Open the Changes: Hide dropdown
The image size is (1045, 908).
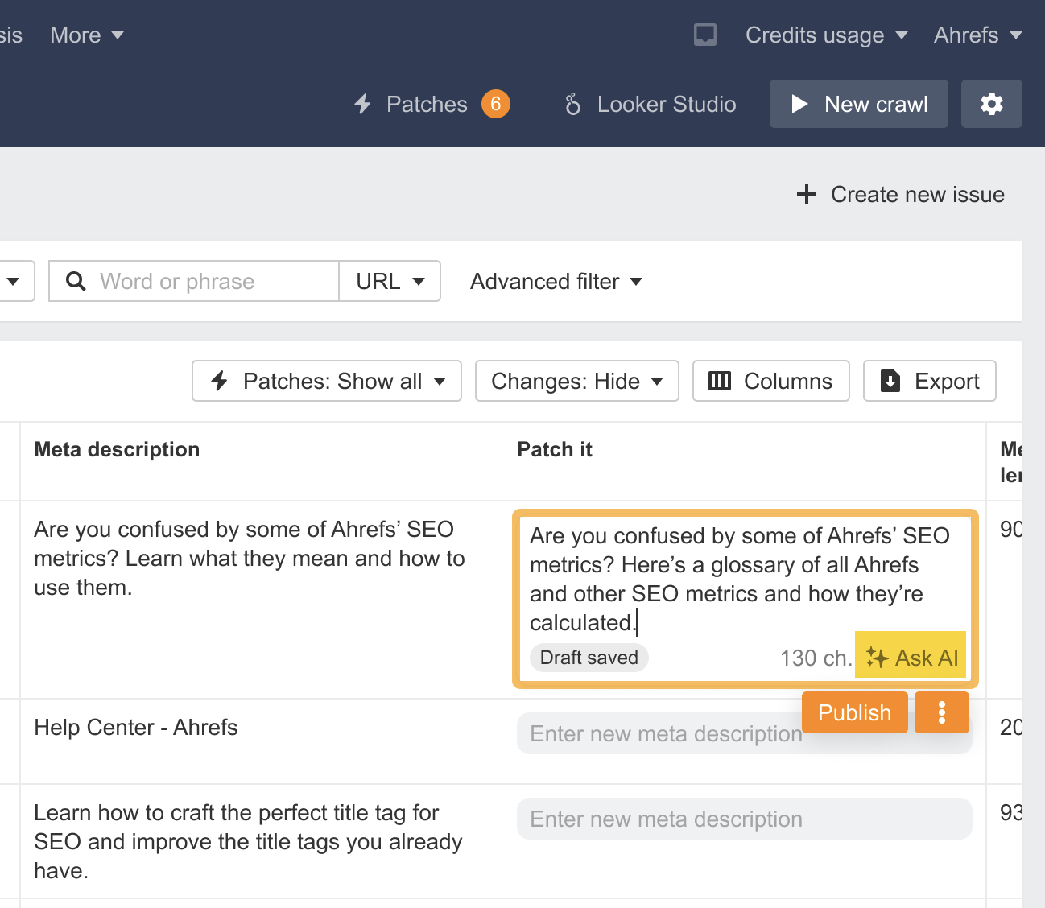pos(577,381)
